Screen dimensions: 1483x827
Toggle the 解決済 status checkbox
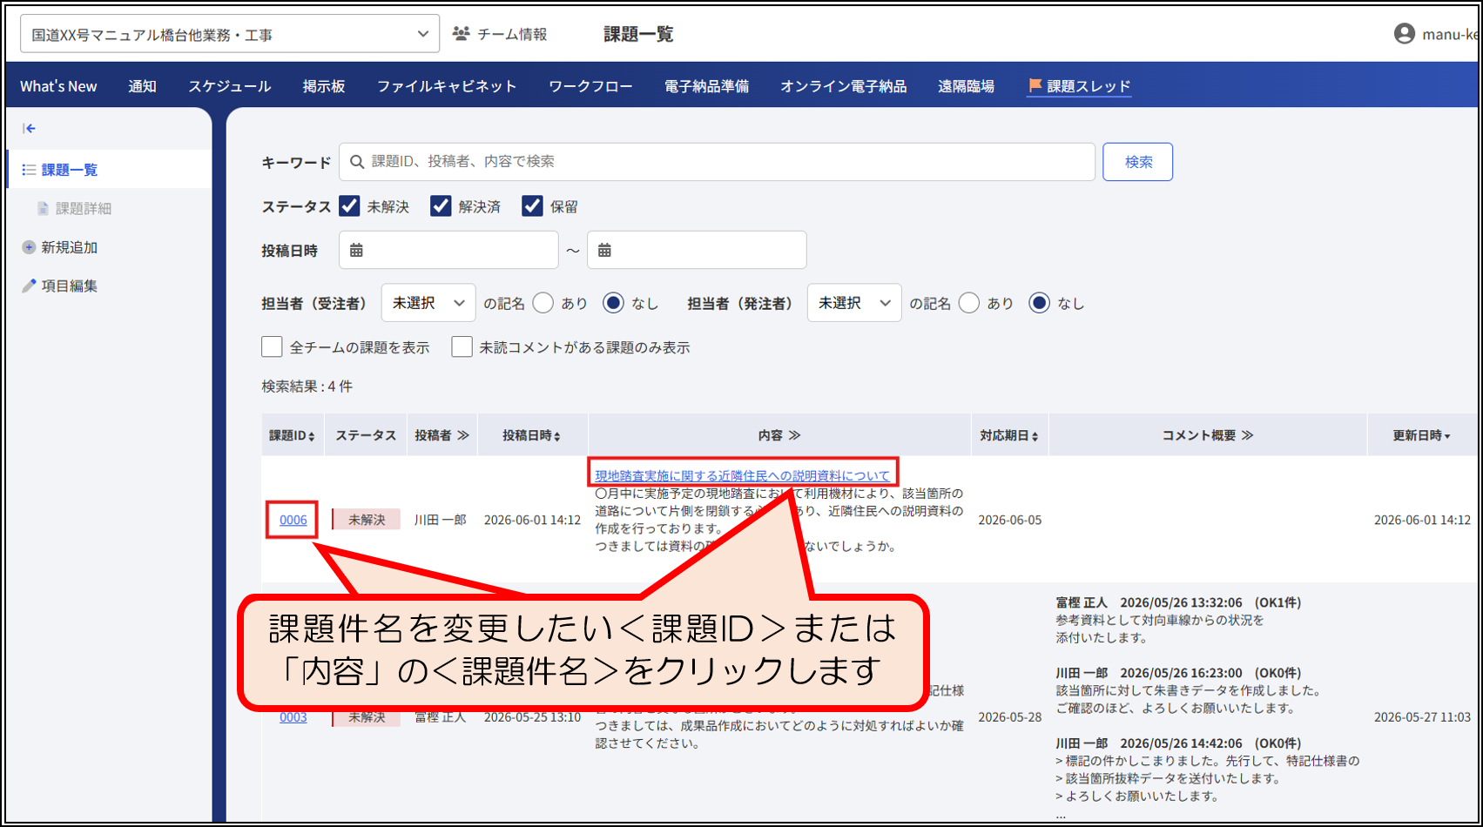(x=441, y=206)
